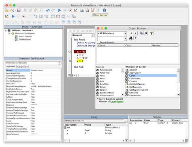This screenshot has width=192, height=147.
Task: Click the Cut scissors icon
Action: point(25,10)
